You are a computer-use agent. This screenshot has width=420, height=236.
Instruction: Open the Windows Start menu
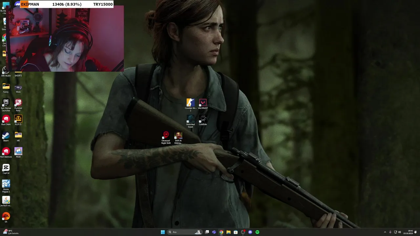coord(163,232)
